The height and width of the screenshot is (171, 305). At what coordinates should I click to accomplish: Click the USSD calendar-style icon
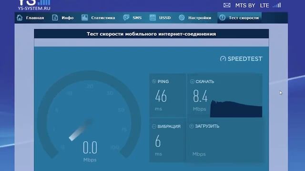(152, 18)
